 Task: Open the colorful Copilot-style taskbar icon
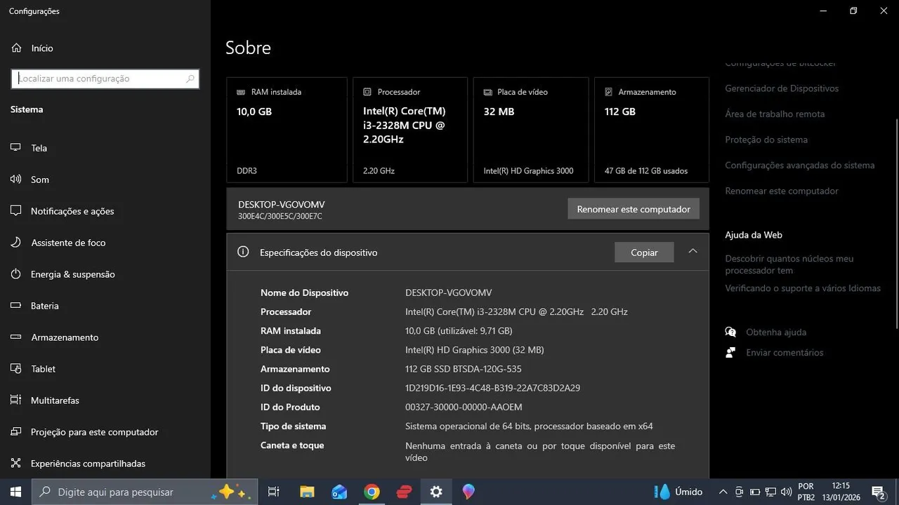coord(468,492)
